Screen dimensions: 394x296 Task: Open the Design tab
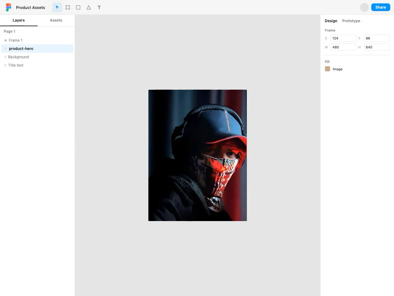click(331, 21)
